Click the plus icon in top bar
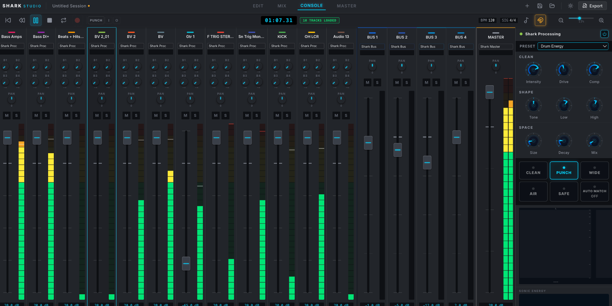This screenshot has width=612, height=306. [527, 6]
